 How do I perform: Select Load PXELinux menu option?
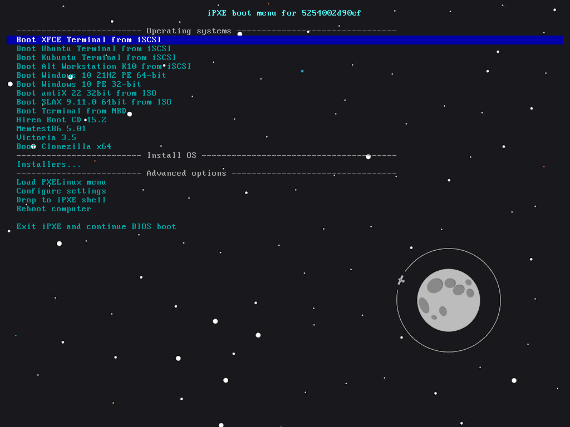point(61,182)
